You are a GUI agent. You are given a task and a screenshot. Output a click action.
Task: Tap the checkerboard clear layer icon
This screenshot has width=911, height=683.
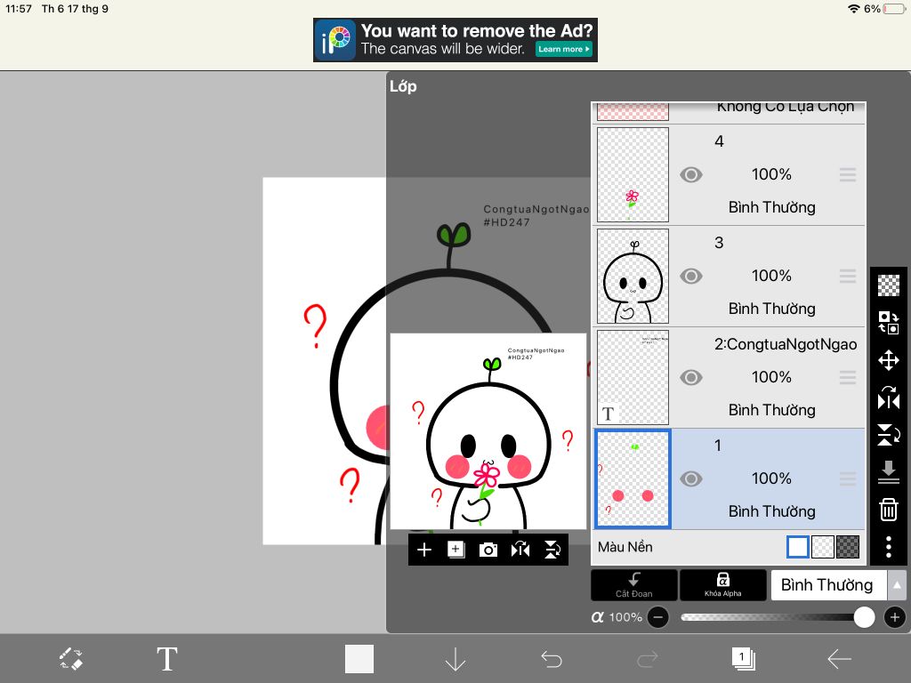(889, 285)
